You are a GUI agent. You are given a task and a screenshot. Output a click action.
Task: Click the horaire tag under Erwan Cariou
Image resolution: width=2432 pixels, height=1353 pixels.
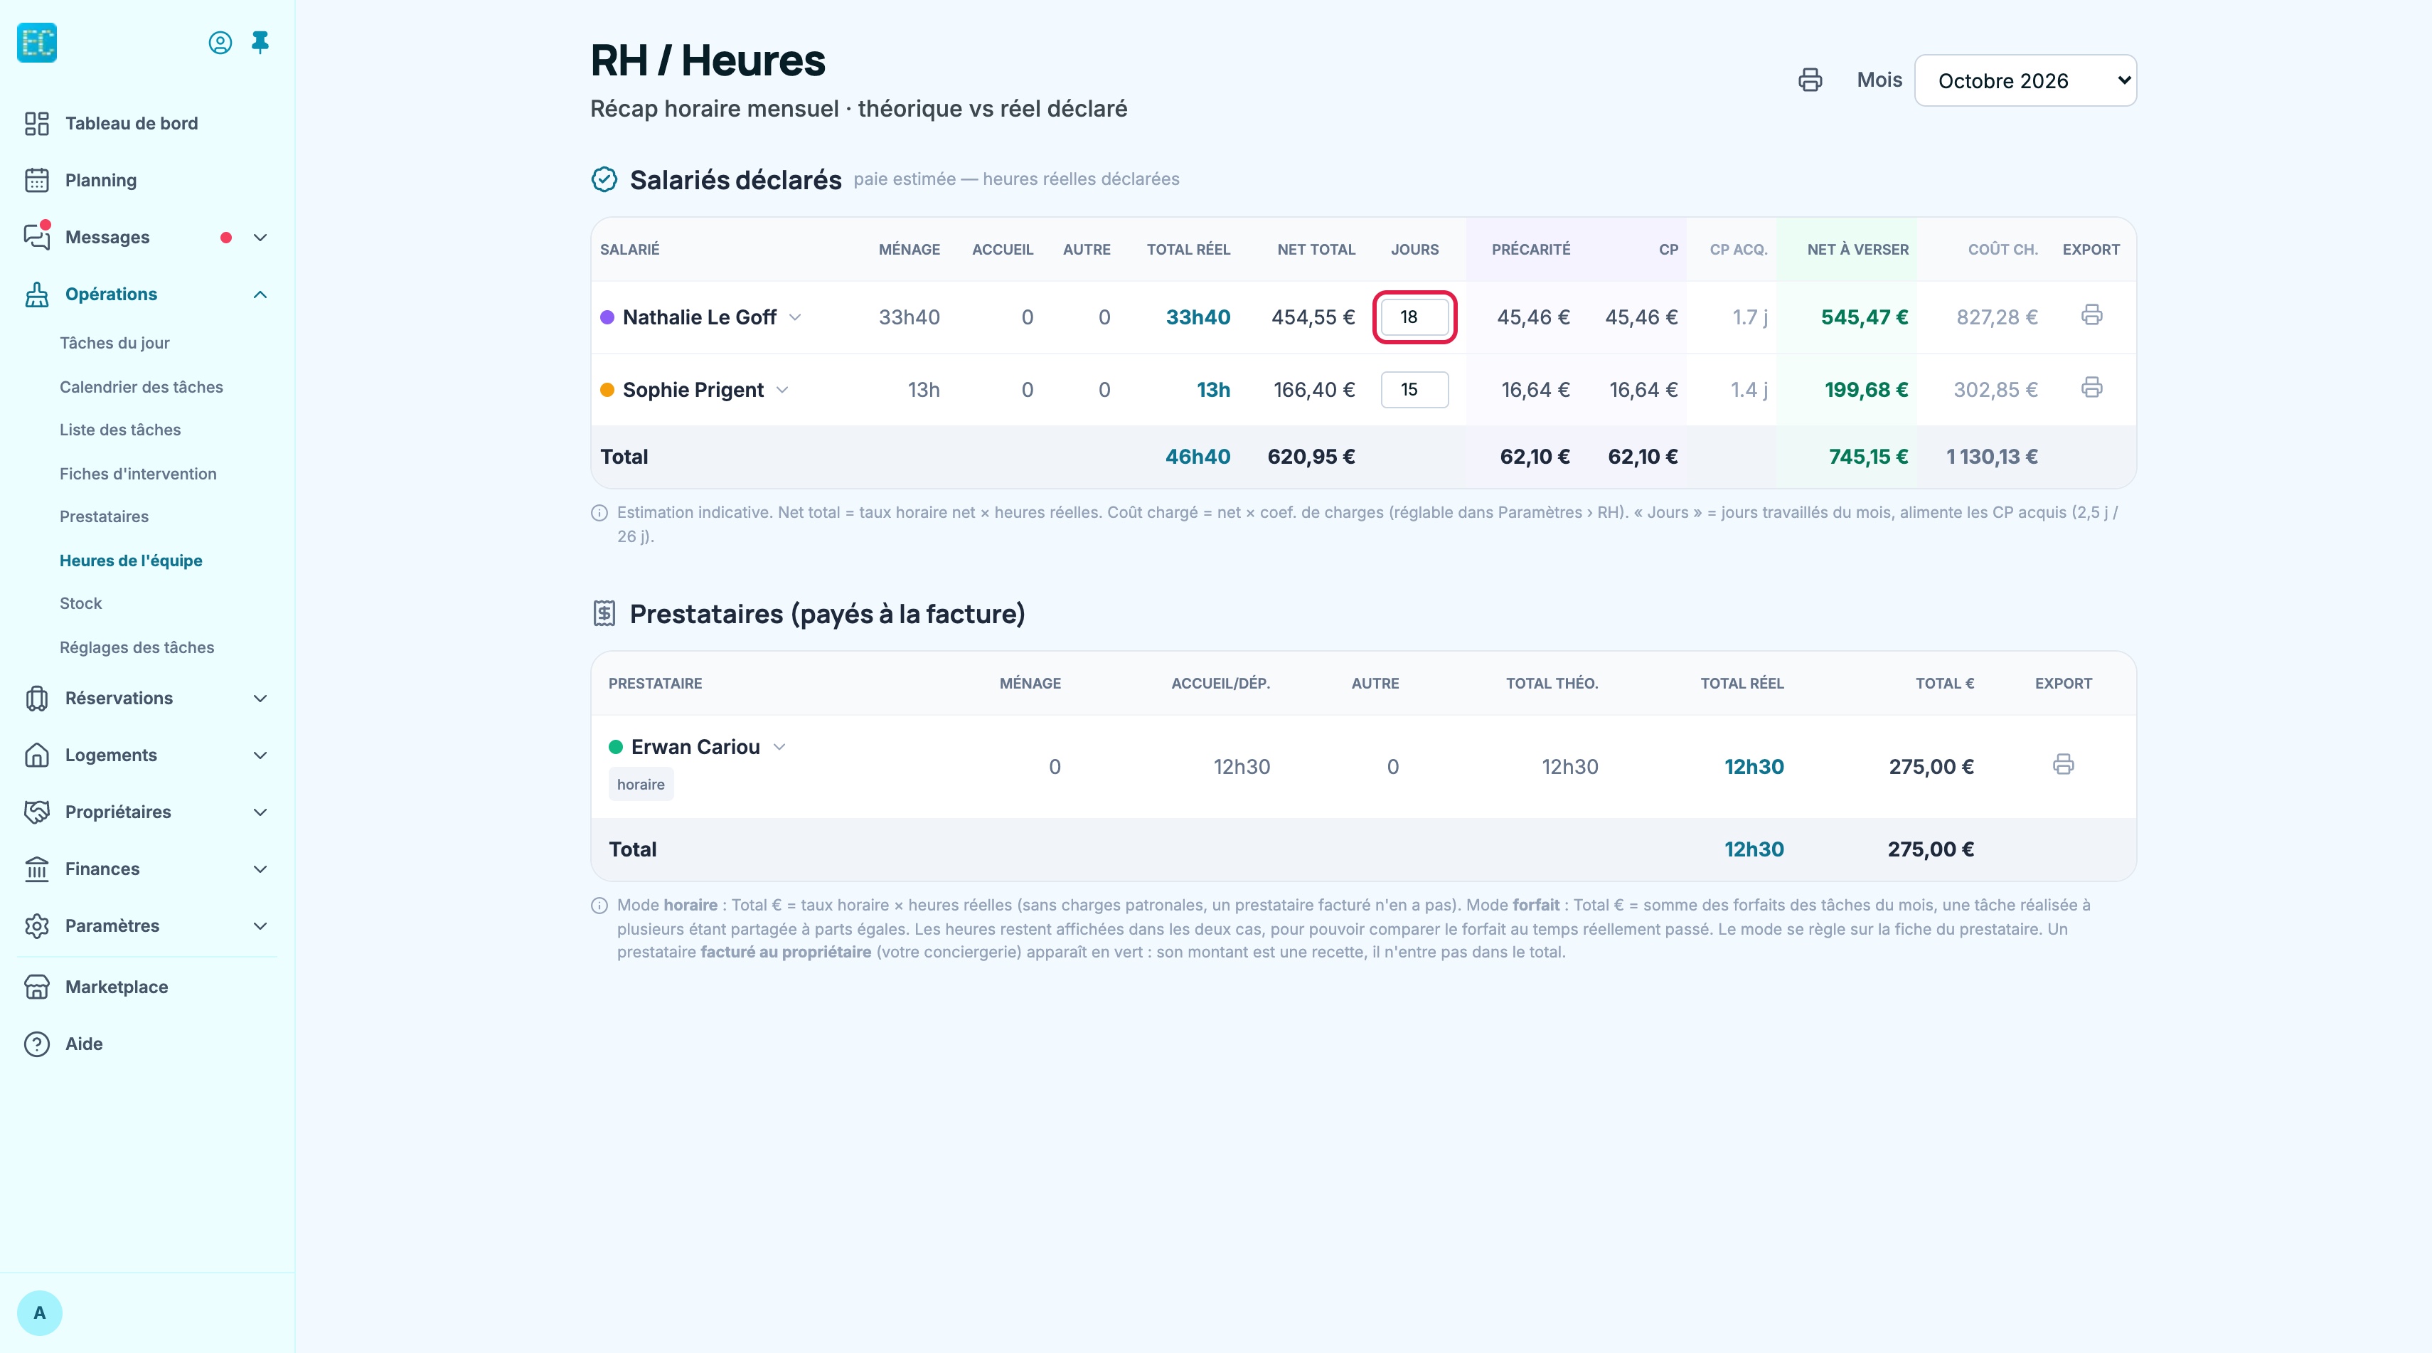pos(641,785)
